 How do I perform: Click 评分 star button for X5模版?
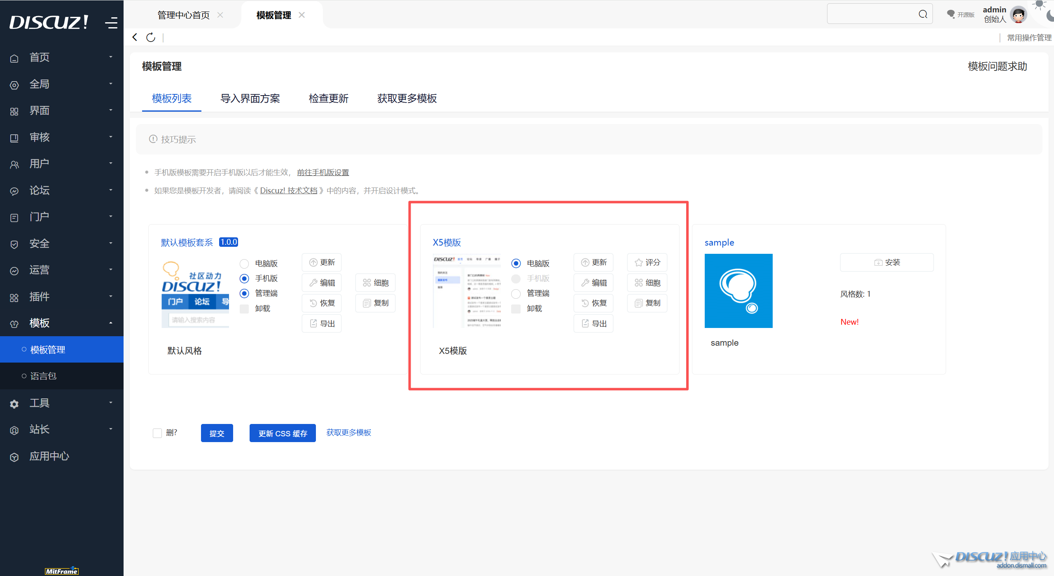(647, 262)
